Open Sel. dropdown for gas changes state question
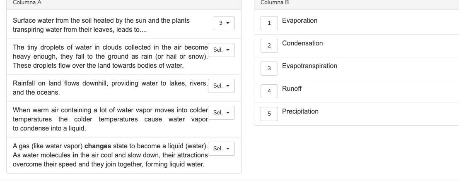459x190 pixels. coord(221,149)
